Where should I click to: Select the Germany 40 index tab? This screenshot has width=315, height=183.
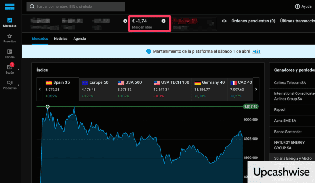pyautogui.click(x=210, y=89)
